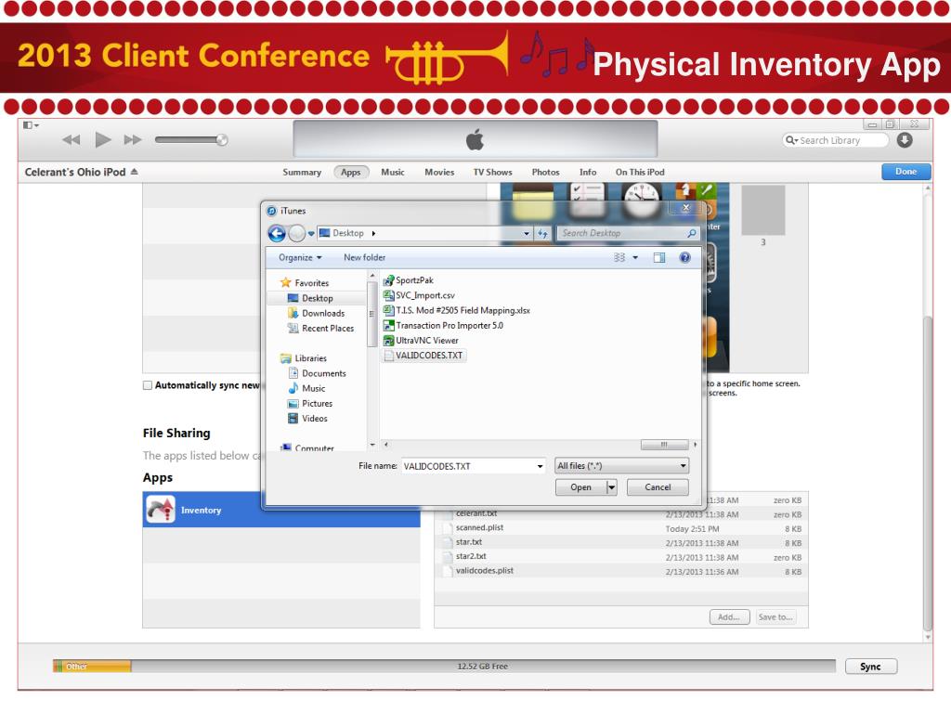Select Favorites in the navigation pane

(305, 283)
